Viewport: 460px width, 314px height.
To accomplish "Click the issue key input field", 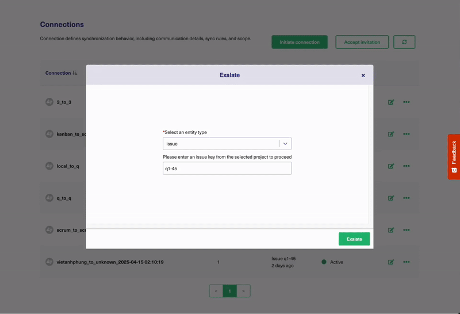I will click(x=227, y=169).
